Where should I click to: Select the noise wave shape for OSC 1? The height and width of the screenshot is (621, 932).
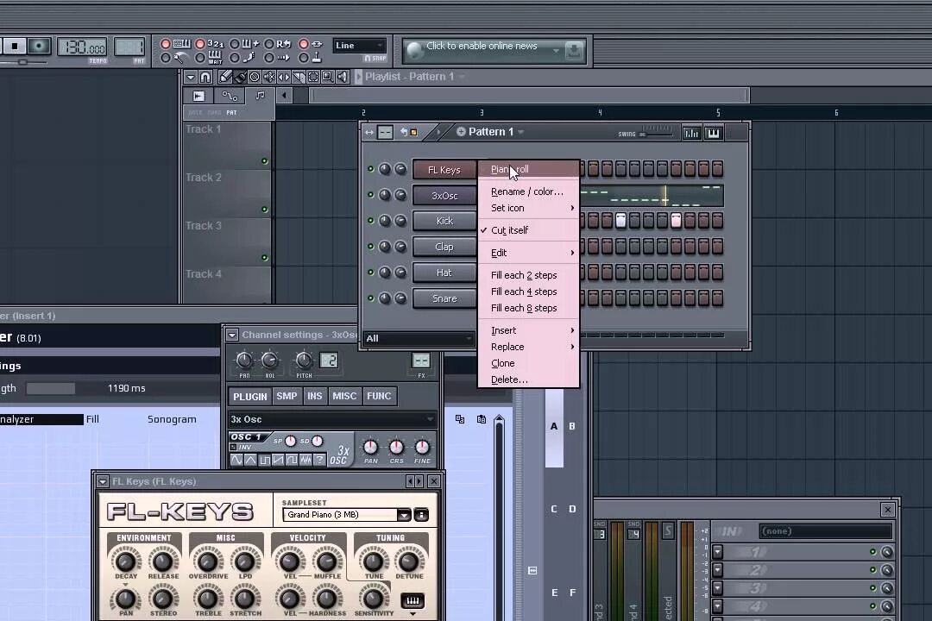[x=305, y=460]
